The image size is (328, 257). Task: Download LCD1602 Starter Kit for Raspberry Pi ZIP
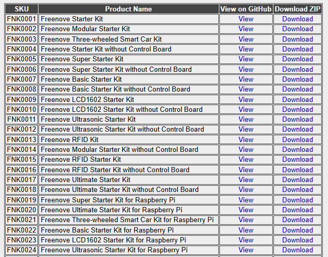pos(297,240)
